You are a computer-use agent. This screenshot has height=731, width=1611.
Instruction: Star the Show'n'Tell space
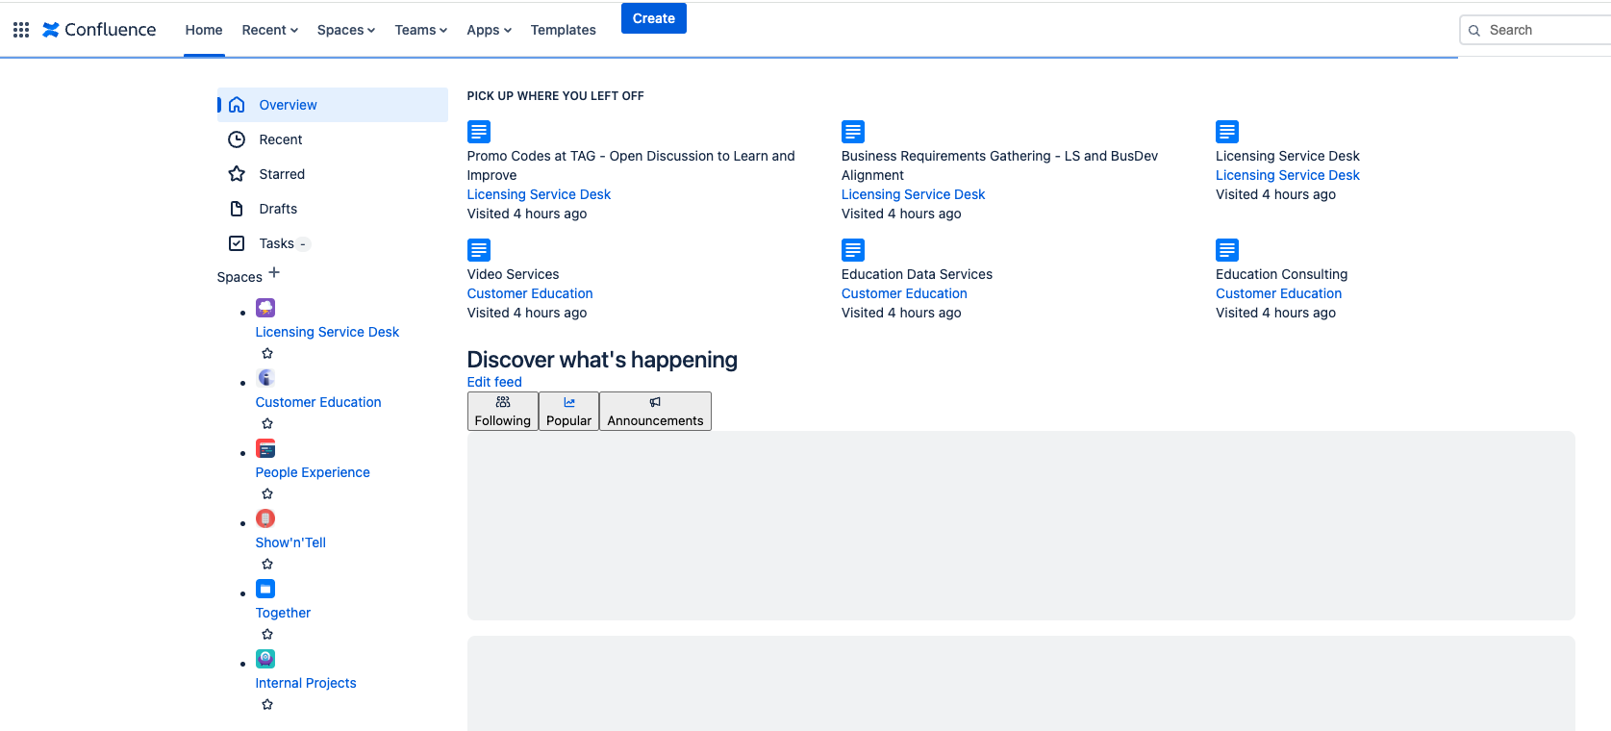point(267,564)
